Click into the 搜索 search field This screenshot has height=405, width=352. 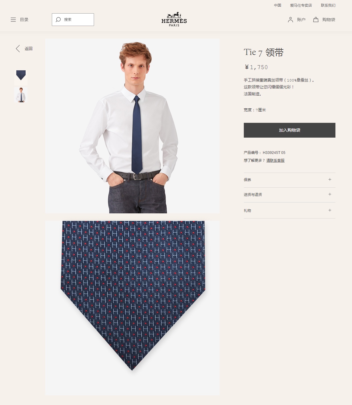[x=73, y=20]
